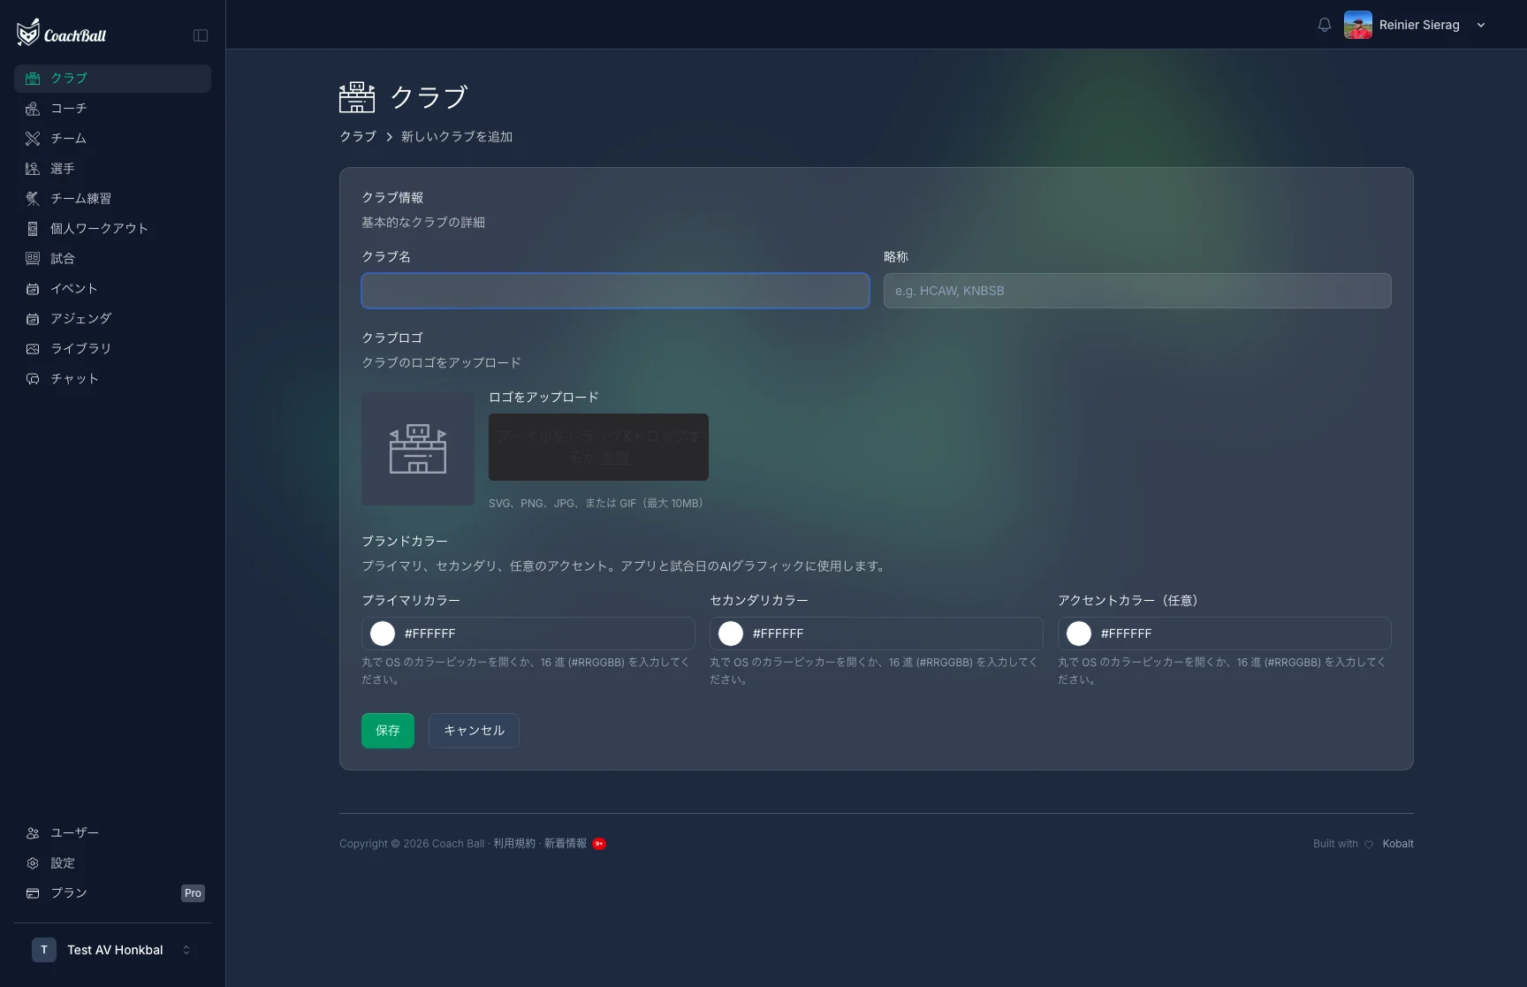
Task: Click the チーム sidebar icon
Action: [33, 138]
